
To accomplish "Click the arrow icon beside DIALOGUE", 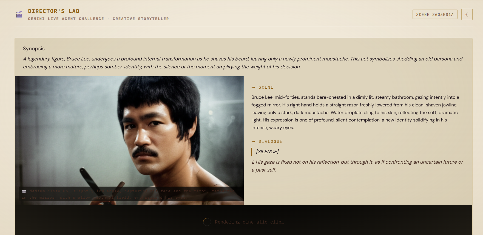I will click(253, 141).
